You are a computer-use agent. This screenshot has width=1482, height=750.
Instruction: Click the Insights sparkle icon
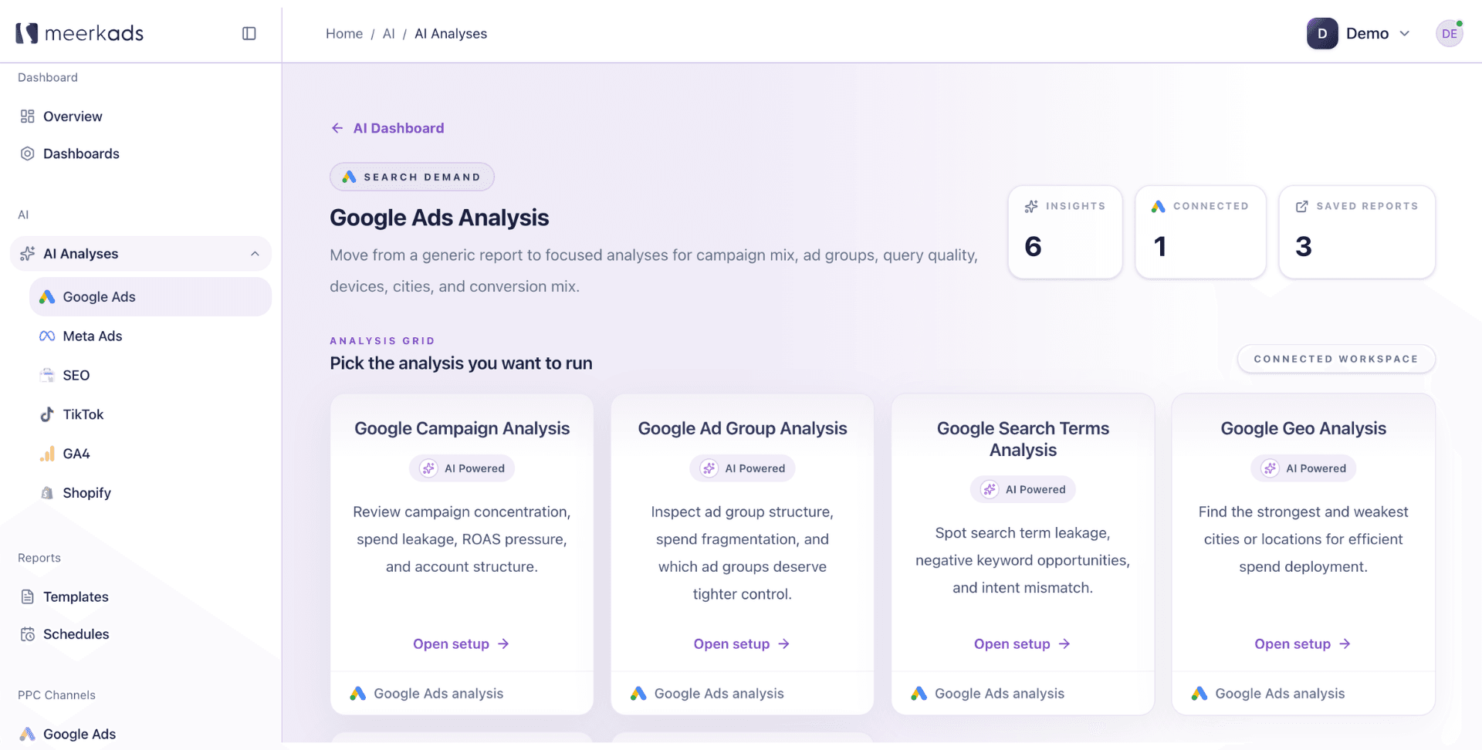(x=1031, y=206)
